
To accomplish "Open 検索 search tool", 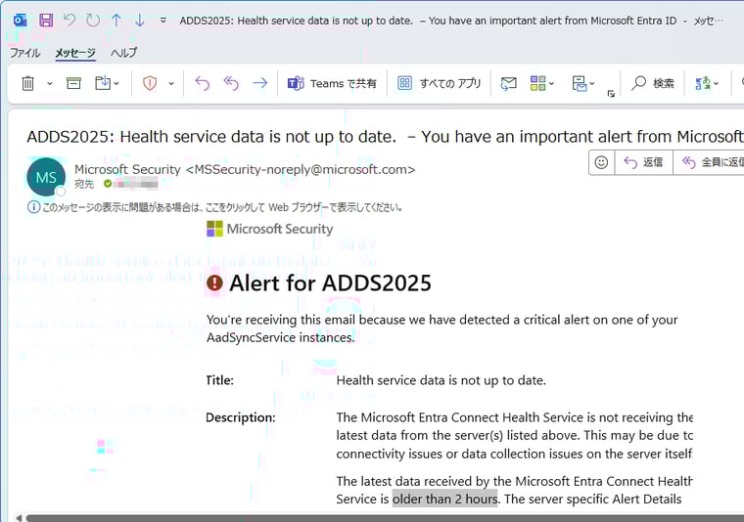I will point(652,83).
